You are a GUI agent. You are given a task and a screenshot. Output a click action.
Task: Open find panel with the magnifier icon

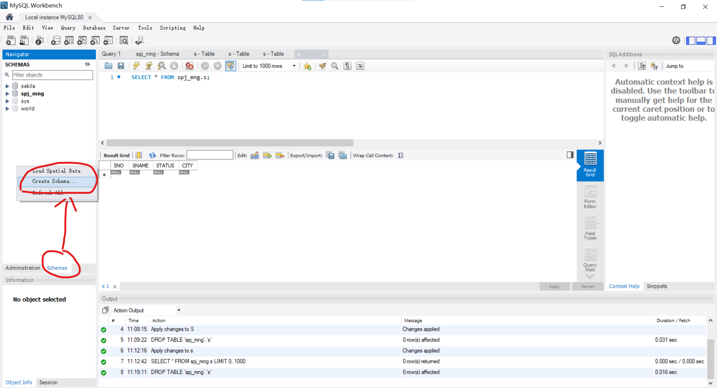coord(335,66)
